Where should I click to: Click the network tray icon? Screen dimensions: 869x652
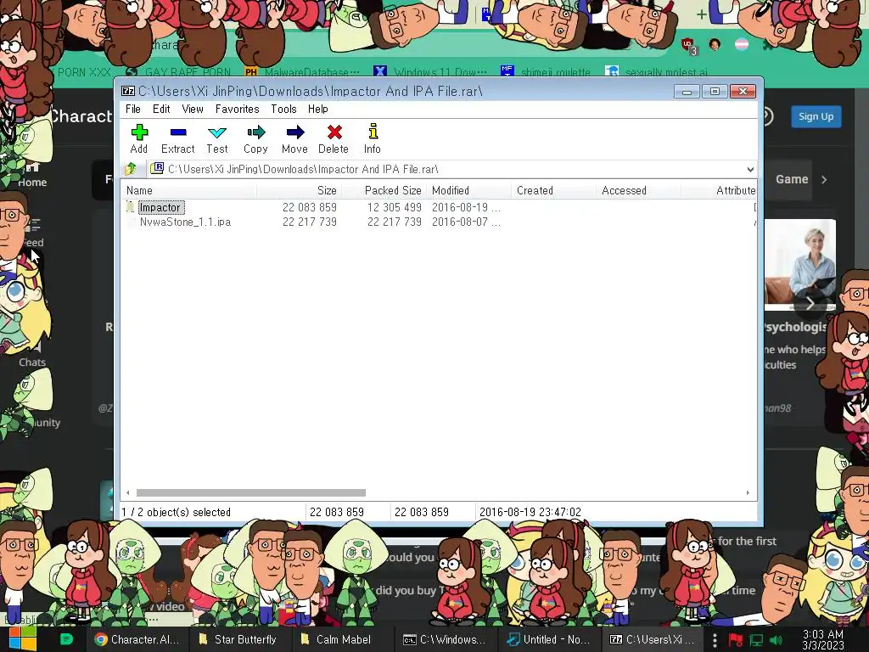pos(756,640)
